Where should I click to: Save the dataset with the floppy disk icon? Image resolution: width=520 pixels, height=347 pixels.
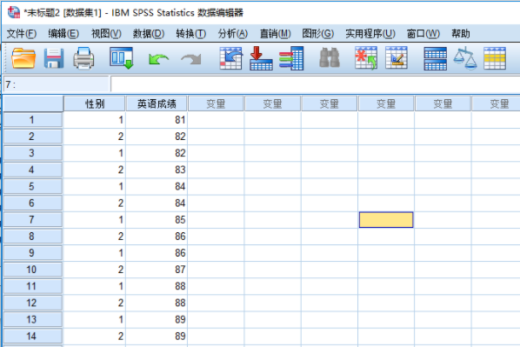[54, 58]
